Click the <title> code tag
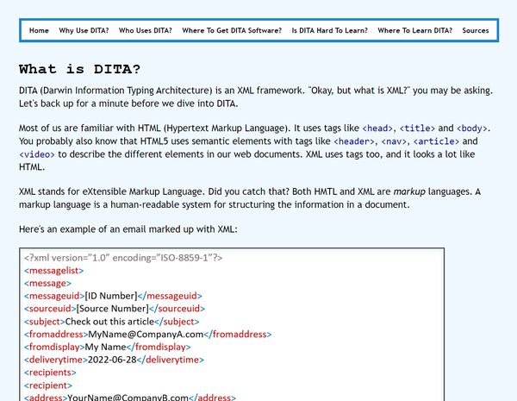 [x=420, y=127]
